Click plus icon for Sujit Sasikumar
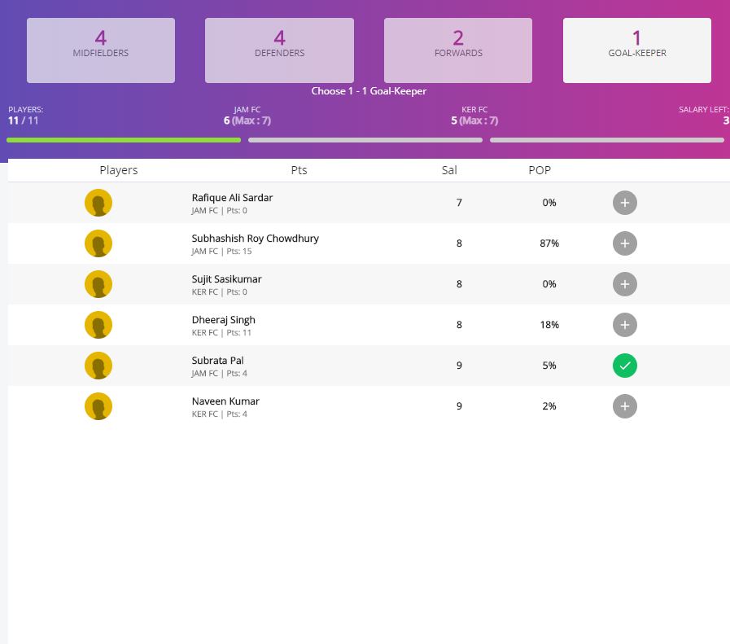Viewport: 730px width, 644px height. tap(624, 284)
